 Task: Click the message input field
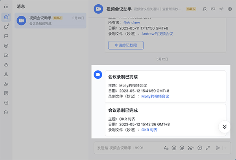(126, 148)
